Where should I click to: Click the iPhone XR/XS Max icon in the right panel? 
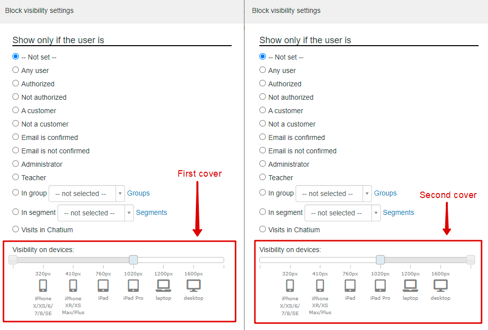coord(320,285)
